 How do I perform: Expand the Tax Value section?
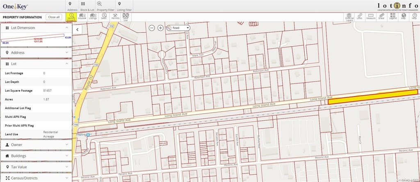click(x=36, y=167)
